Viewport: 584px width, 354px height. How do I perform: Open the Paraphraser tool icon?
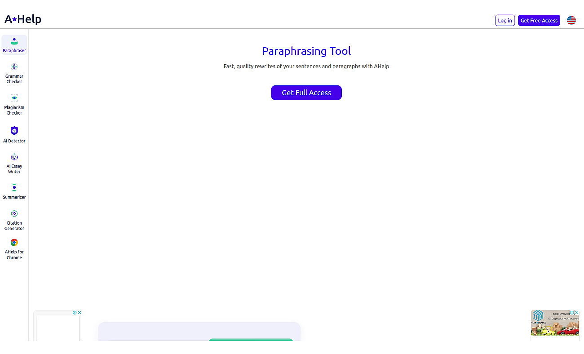point(14,41)
